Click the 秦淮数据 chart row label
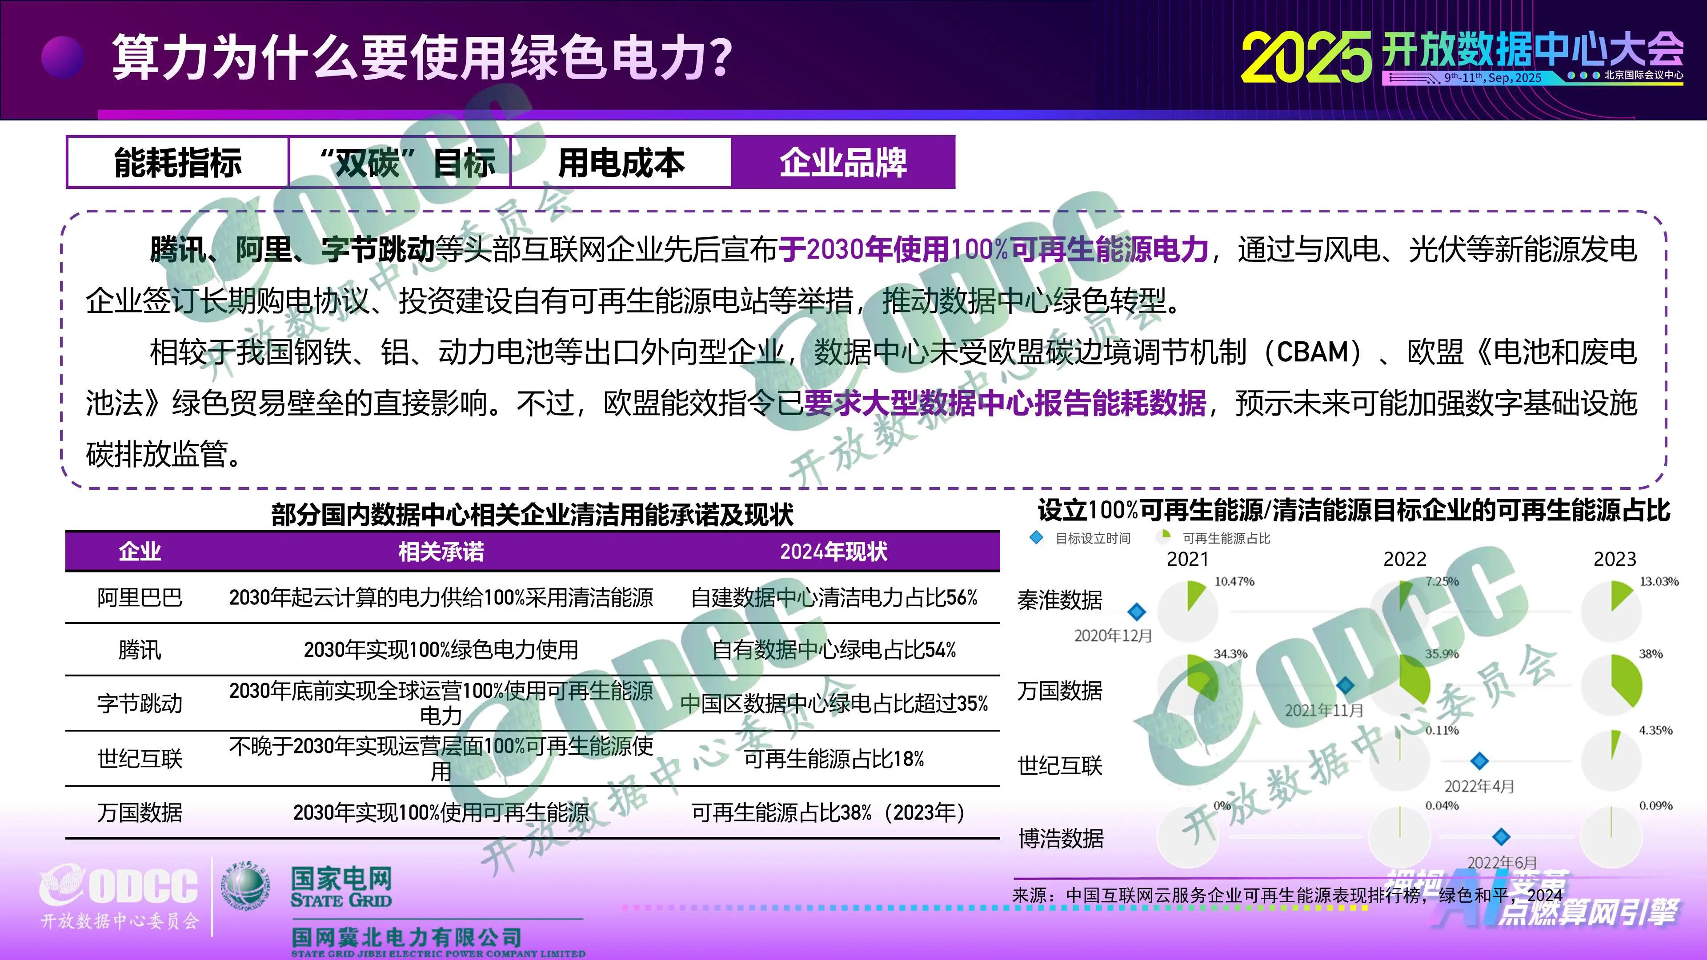This screenshot has width=1707, height=960. click(x=1060, y=600)
